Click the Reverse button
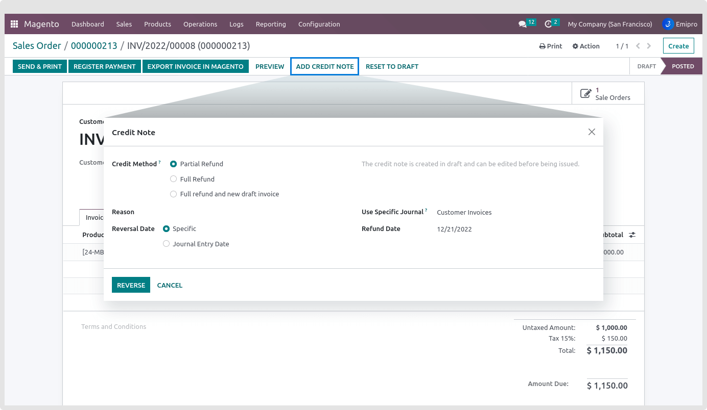The height and width of the screenshot is (410, 707). pyautogui.click(x=131, y=285)
